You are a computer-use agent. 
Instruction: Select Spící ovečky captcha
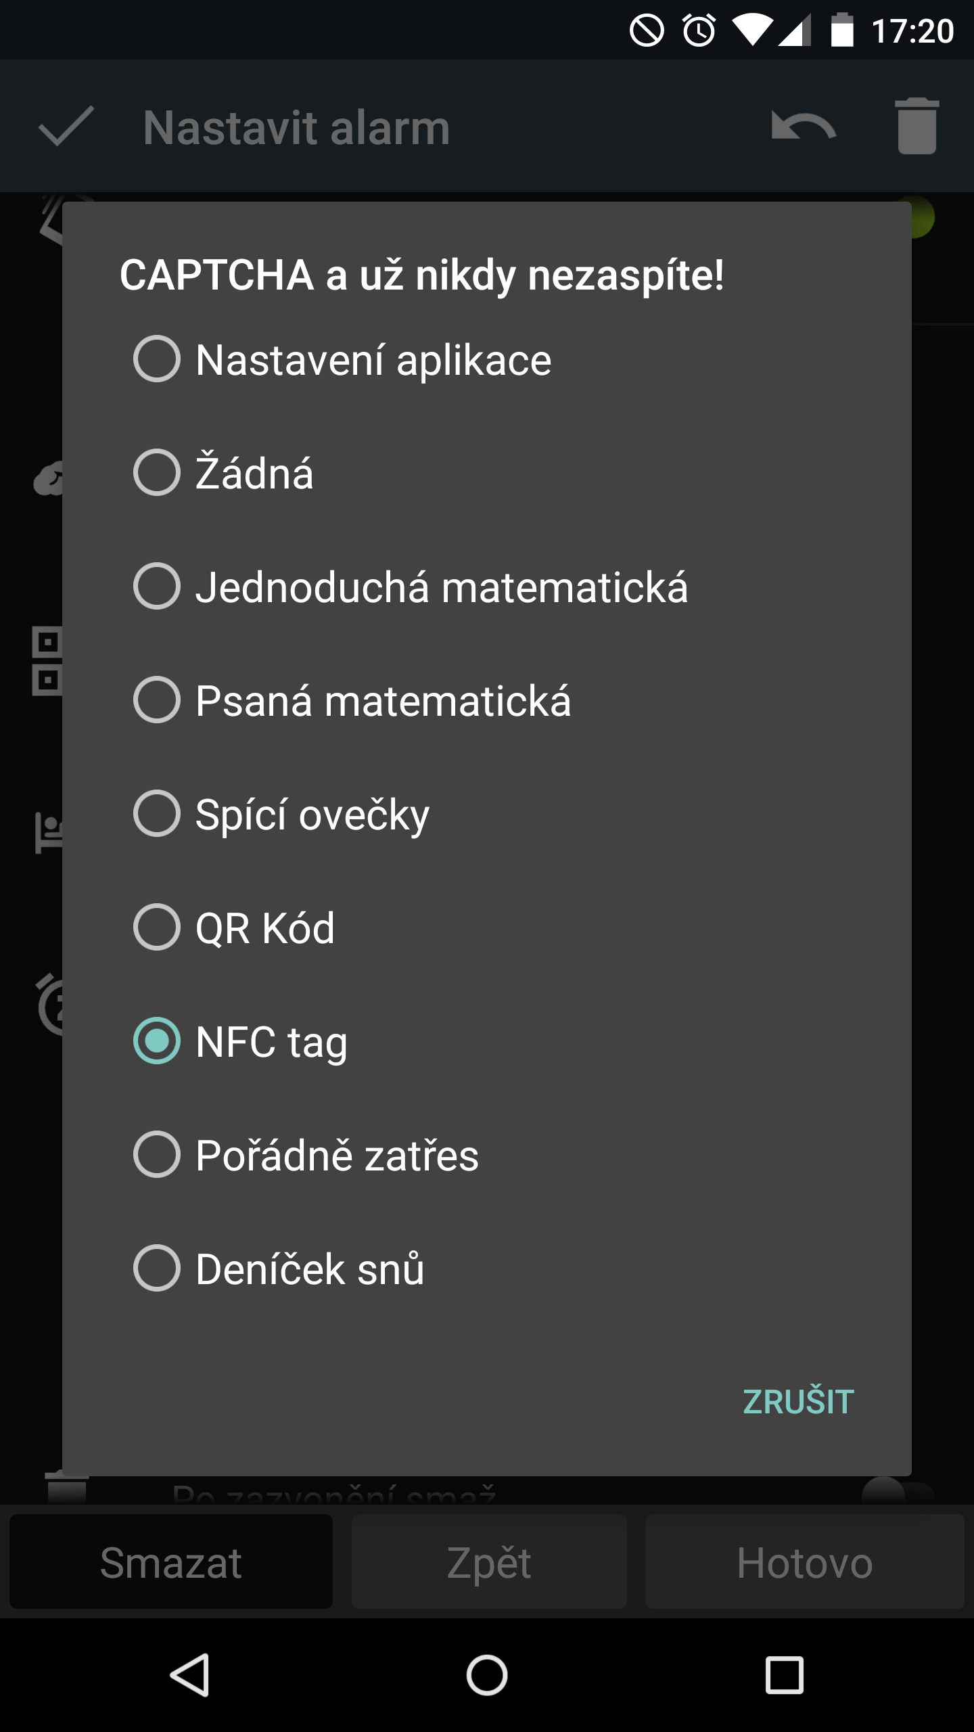point(157,813)
